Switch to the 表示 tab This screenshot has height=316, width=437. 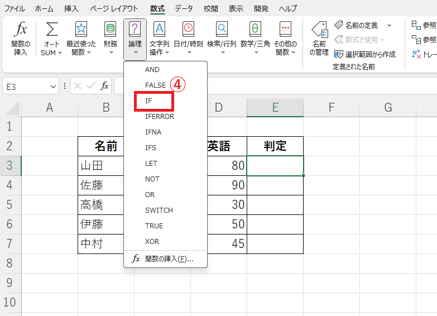click(236, 8)
